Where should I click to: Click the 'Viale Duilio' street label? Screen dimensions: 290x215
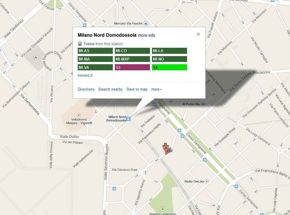point(69,137)
